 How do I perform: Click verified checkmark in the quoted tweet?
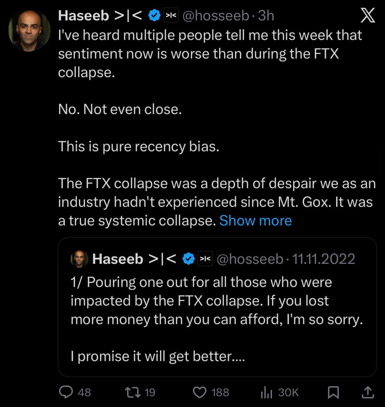[189, 259]
